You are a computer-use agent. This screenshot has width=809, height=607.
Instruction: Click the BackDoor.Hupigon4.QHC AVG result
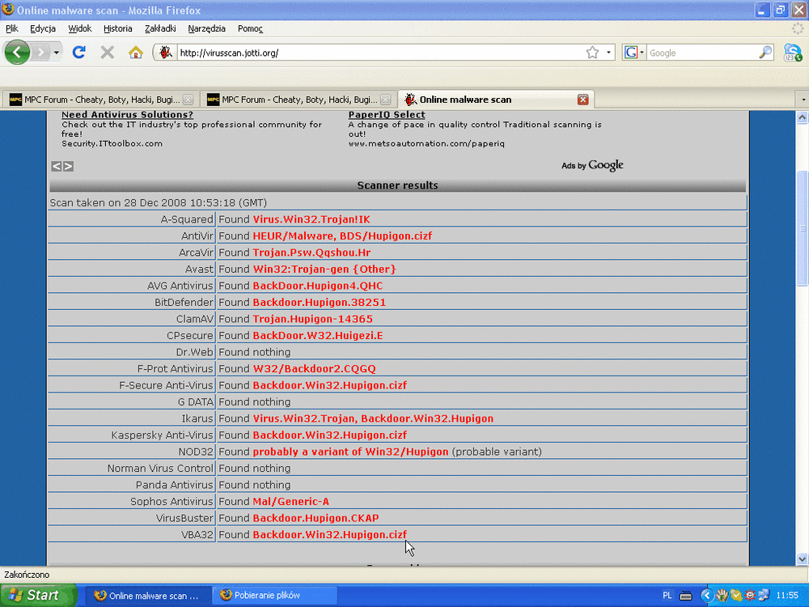318,286
